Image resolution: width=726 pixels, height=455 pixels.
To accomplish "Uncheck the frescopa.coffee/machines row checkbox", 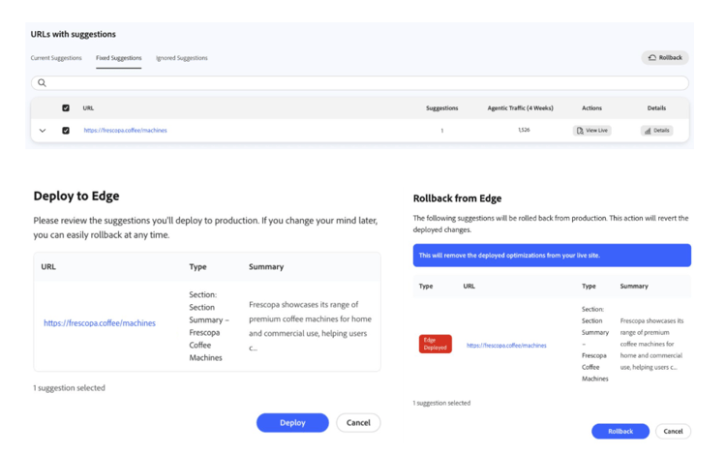I will click(66, 131).
